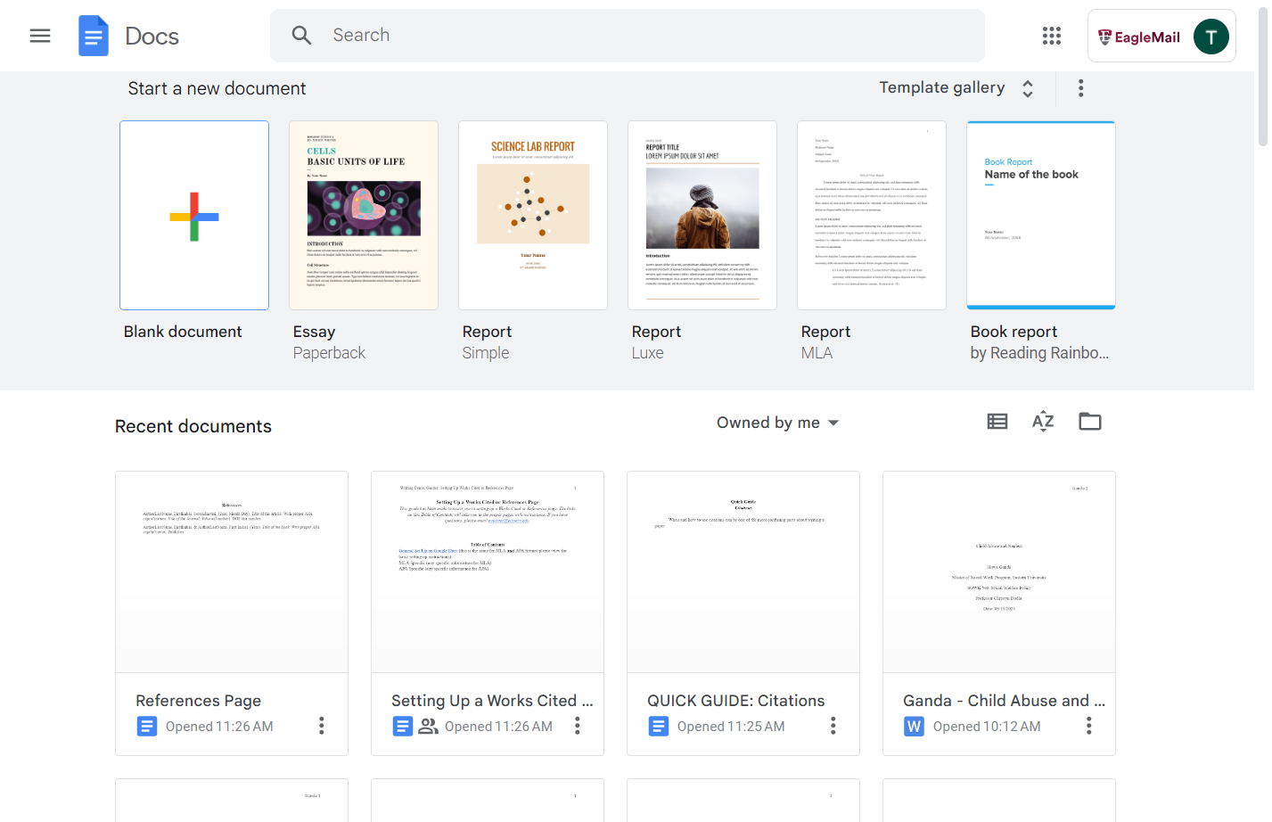Viewport: 1272px width, 822px height.
Task: Choose the Report Luxe template
Action: 702,216
